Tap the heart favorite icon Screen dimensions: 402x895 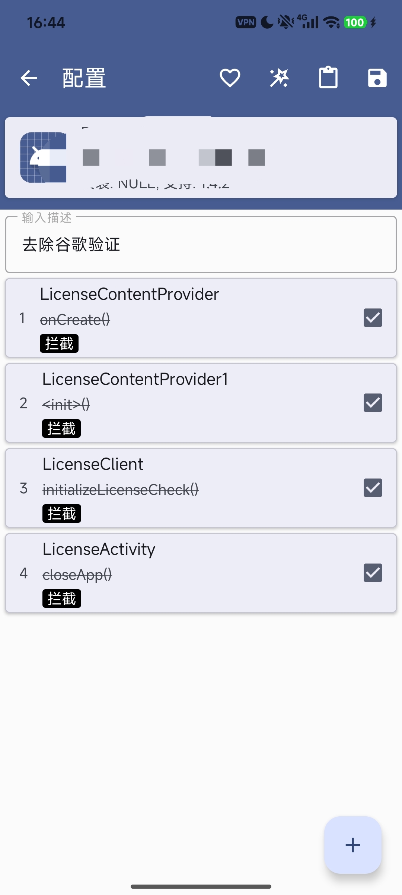point(230,78)
